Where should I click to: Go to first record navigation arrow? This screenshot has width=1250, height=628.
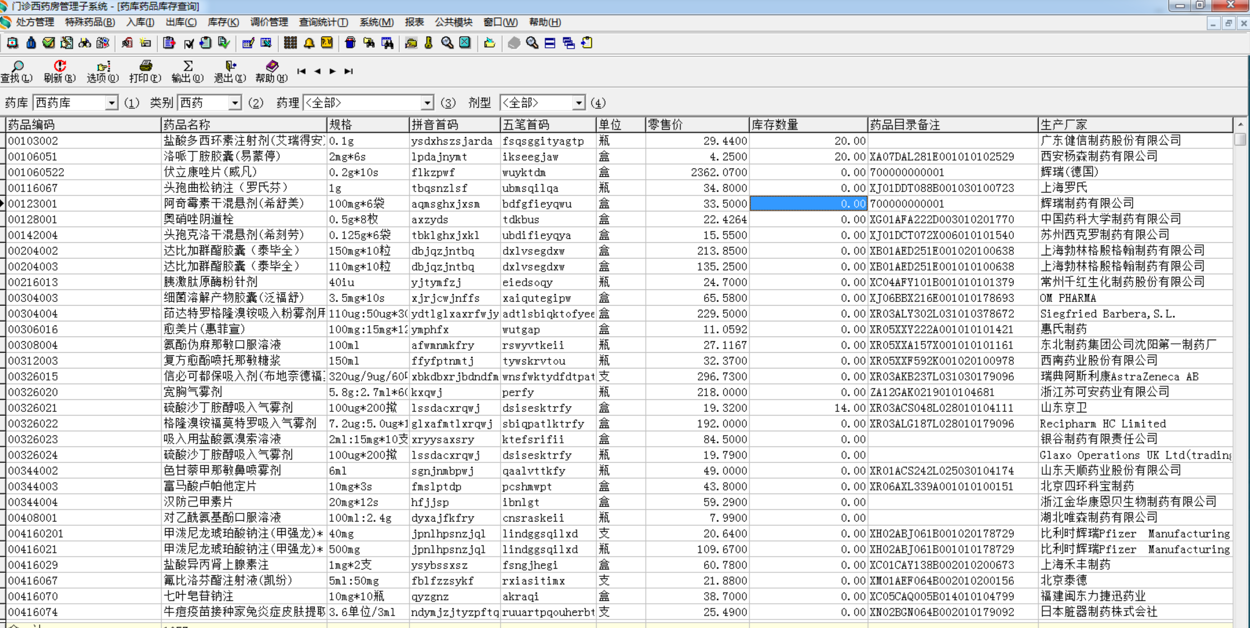[301, 71]
